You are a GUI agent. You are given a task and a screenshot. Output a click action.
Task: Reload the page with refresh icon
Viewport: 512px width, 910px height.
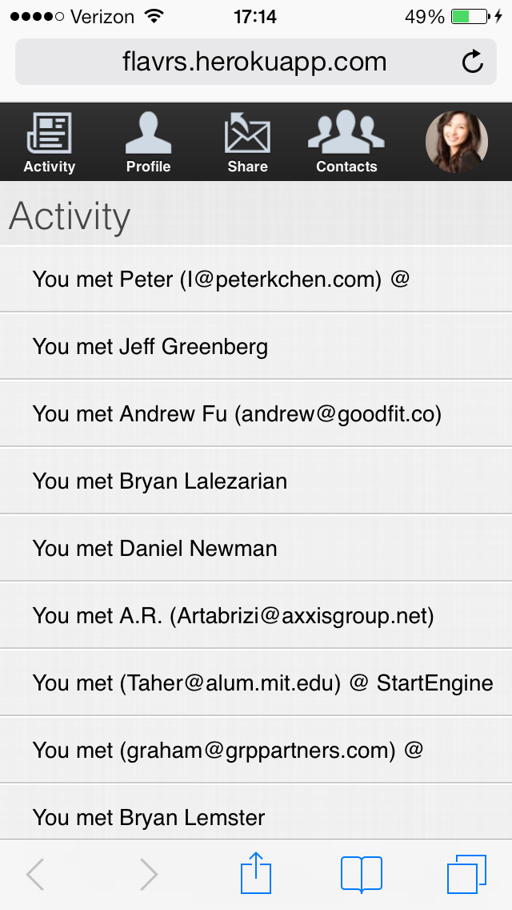[473, 62]
